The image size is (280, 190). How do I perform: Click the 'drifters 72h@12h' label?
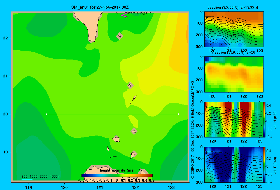[138, 13]
